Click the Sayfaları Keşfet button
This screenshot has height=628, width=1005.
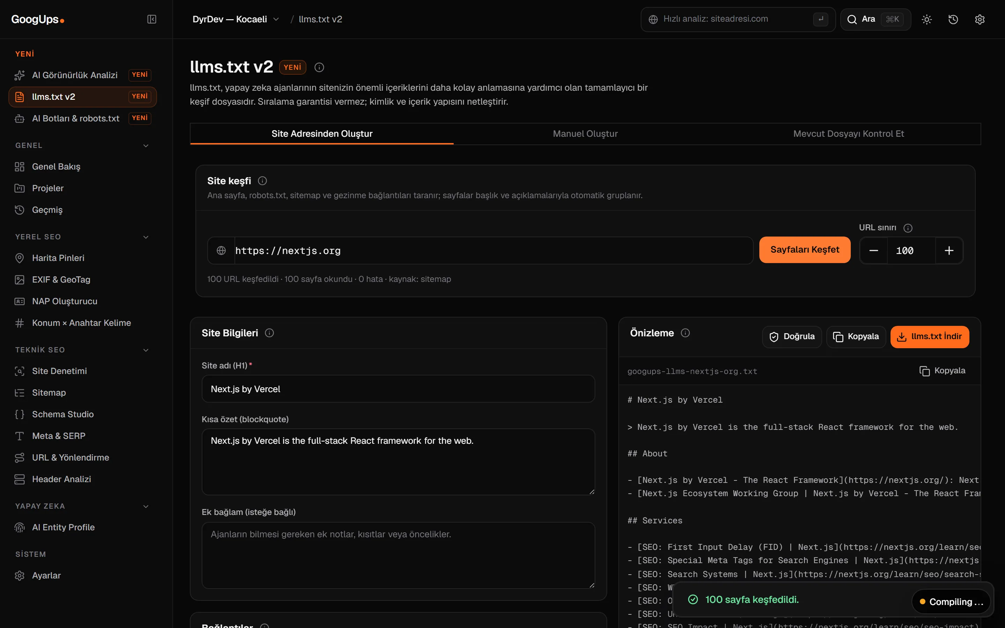pos(804,249)
